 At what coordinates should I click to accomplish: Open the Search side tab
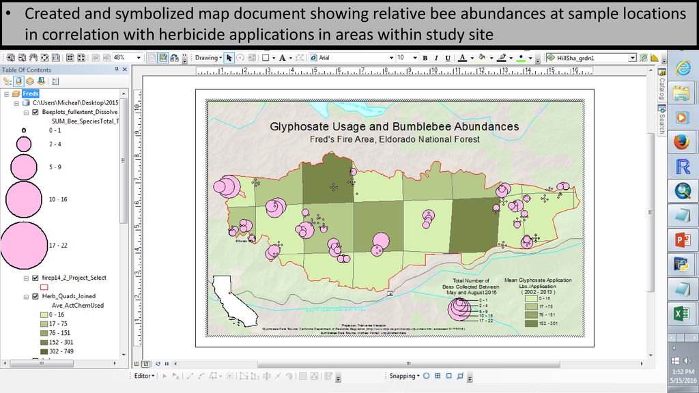click(x=662, y=120)
